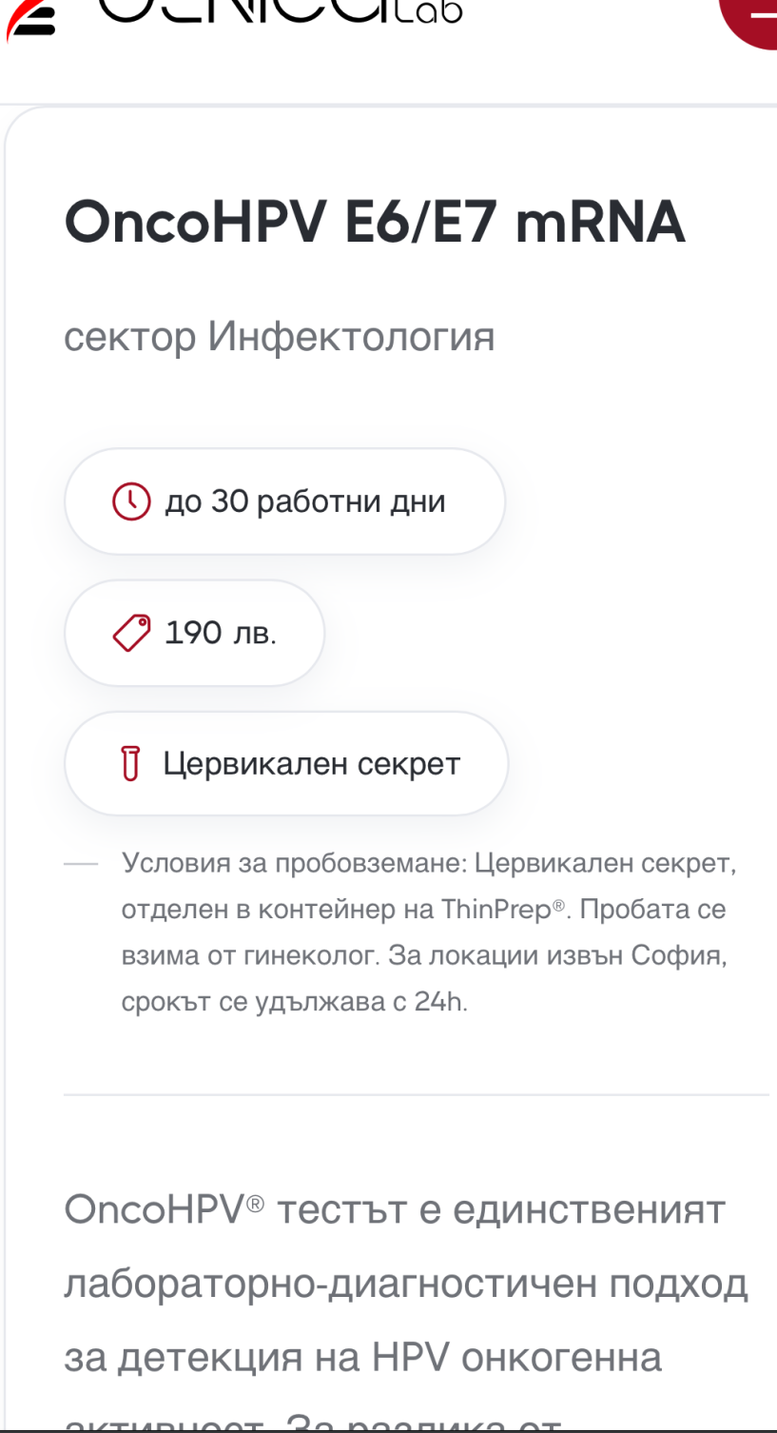Click the red swoosh logo icon
The image size is (777, 1433).
point(29,20)
